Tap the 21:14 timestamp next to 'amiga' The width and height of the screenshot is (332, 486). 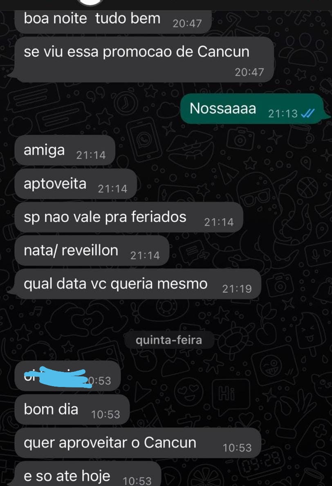tap(91, 155)
